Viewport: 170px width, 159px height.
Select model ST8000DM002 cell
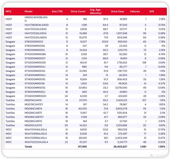(x=34, y=42)
